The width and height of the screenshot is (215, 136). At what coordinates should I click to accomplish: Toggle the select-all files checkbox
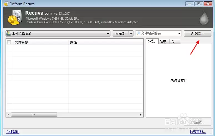click(9, 42)
